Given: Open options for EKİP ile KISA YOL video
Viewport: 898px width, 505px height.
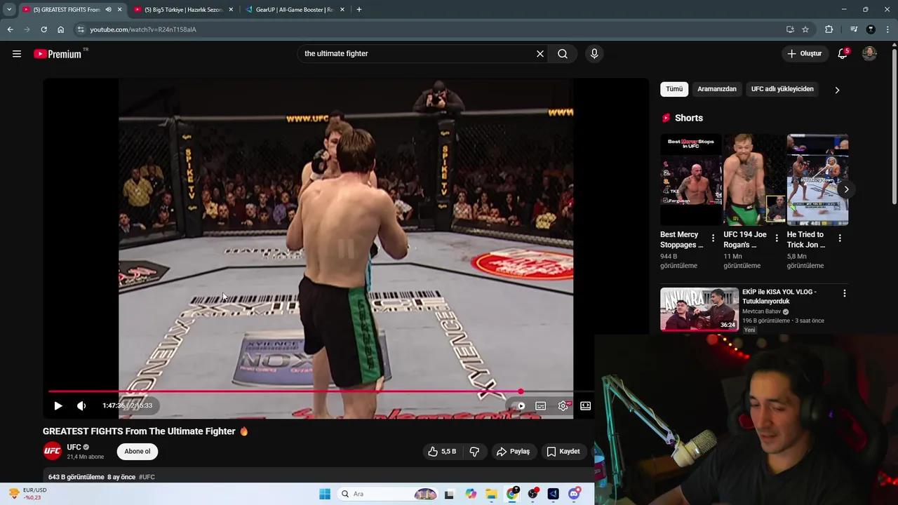Looking at the screenshot, I should pos(845,293).
